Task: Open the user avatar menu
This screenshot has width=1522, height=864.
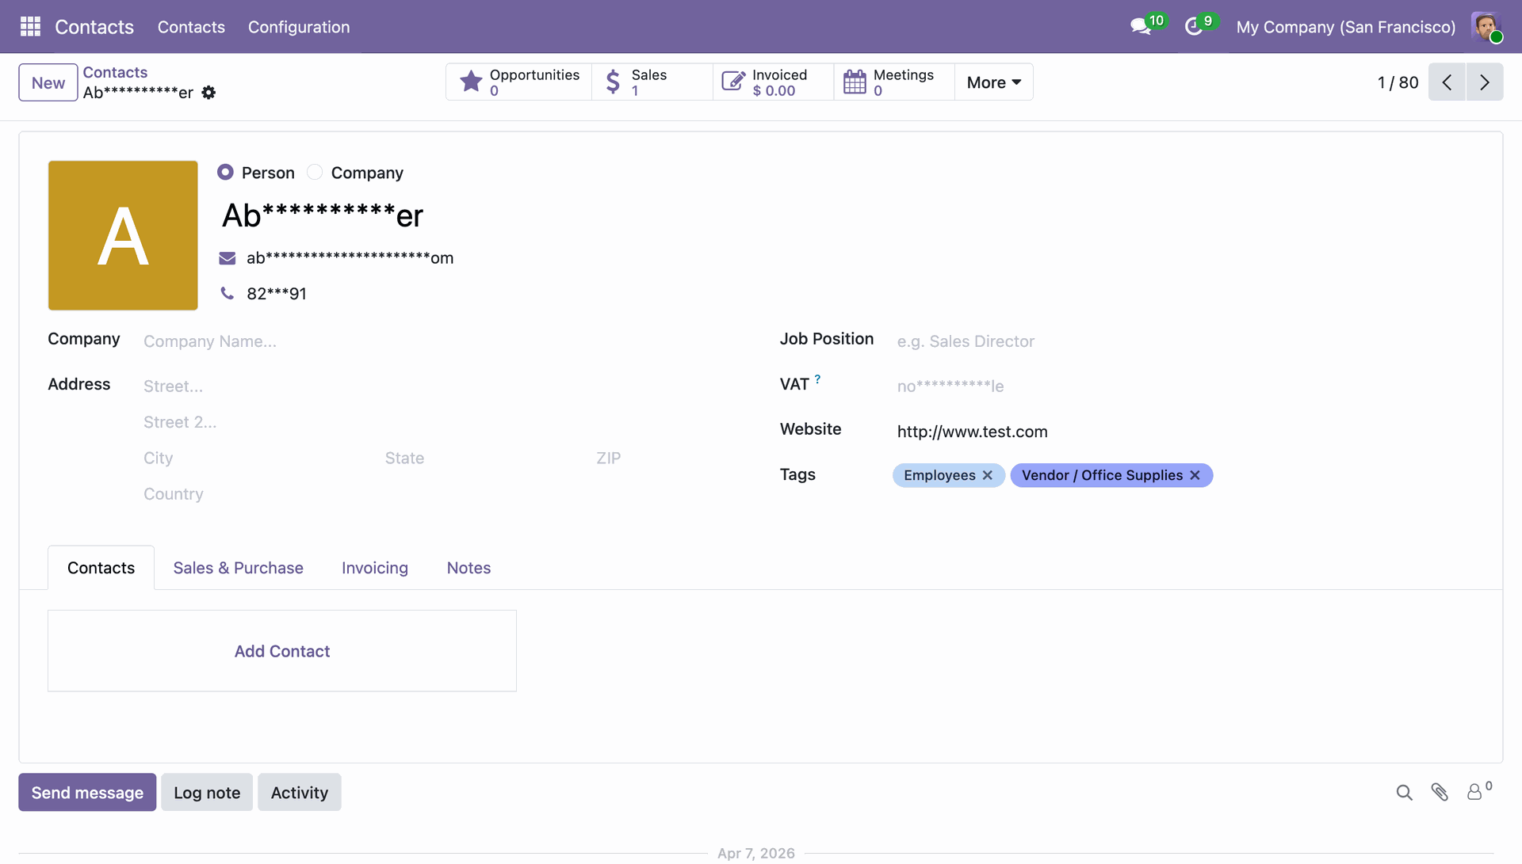Action: point(1486,26)
